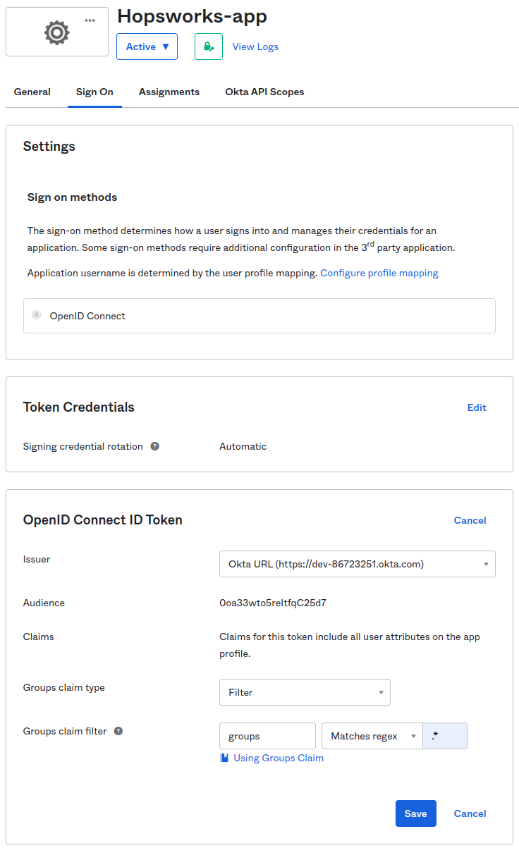Click the View Logs link

tap(255, 47)
